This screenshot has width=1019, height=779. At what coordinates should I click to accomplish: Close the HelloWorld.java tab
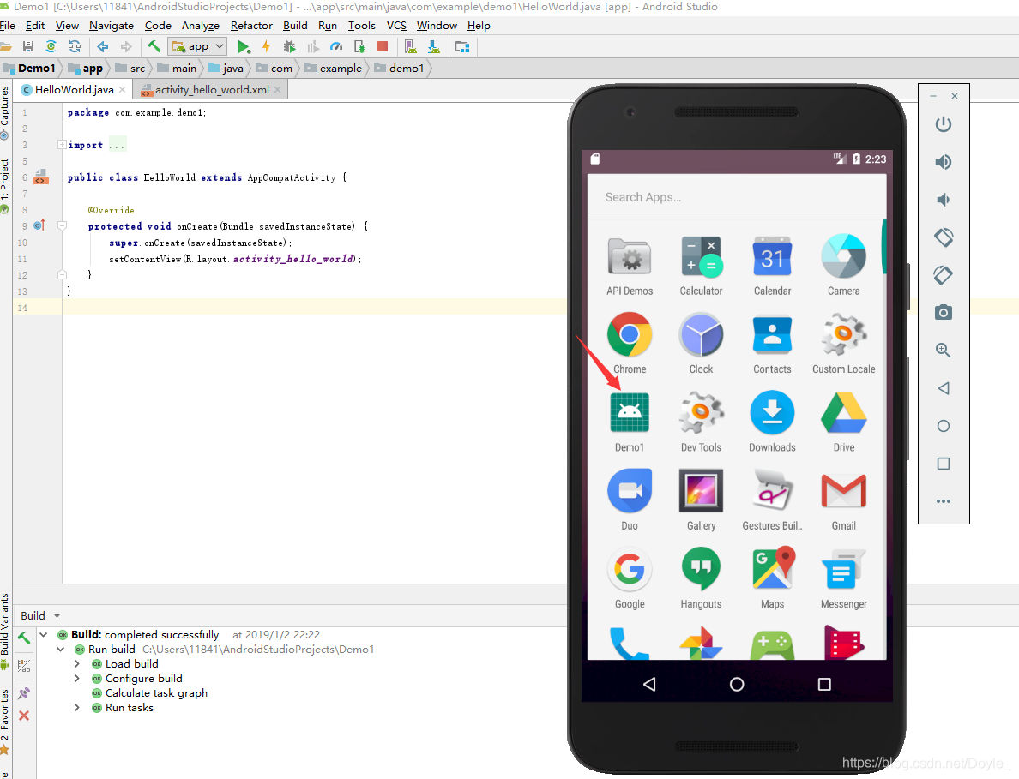pos(122,90)
